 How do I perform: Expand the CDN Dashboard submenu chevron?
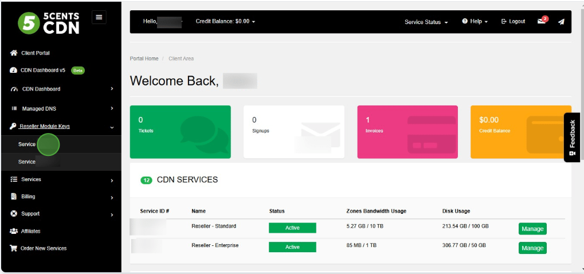click(x=112, y=89)
